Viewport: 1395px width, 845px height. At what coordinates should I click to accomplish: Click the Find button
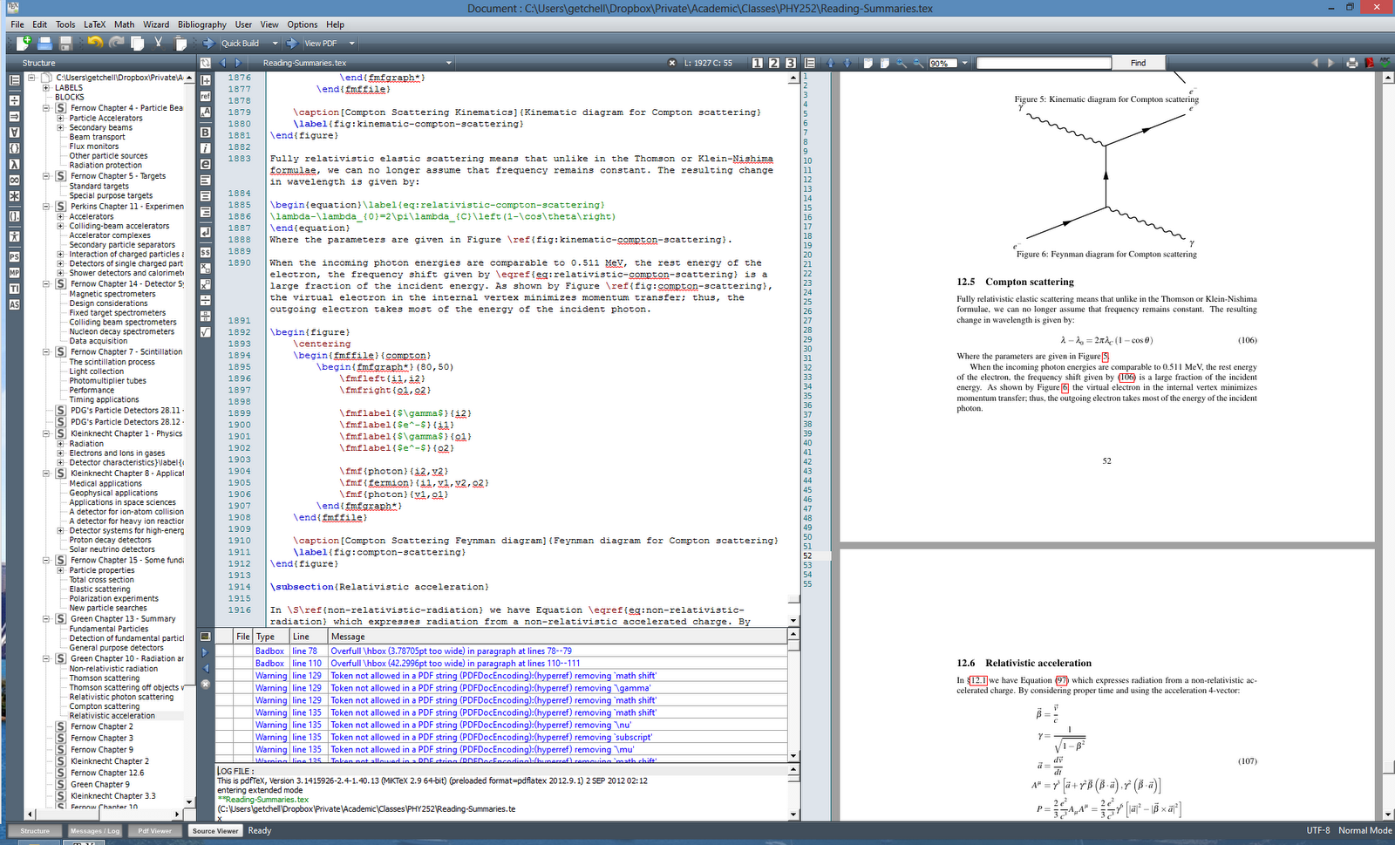(x=1138, y=62)
